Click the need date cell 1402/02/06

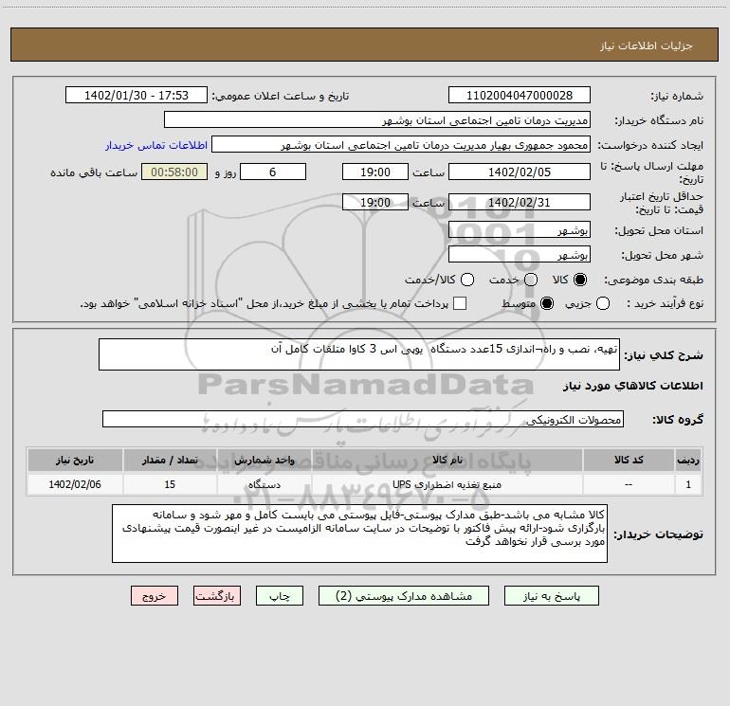point(75,484)
